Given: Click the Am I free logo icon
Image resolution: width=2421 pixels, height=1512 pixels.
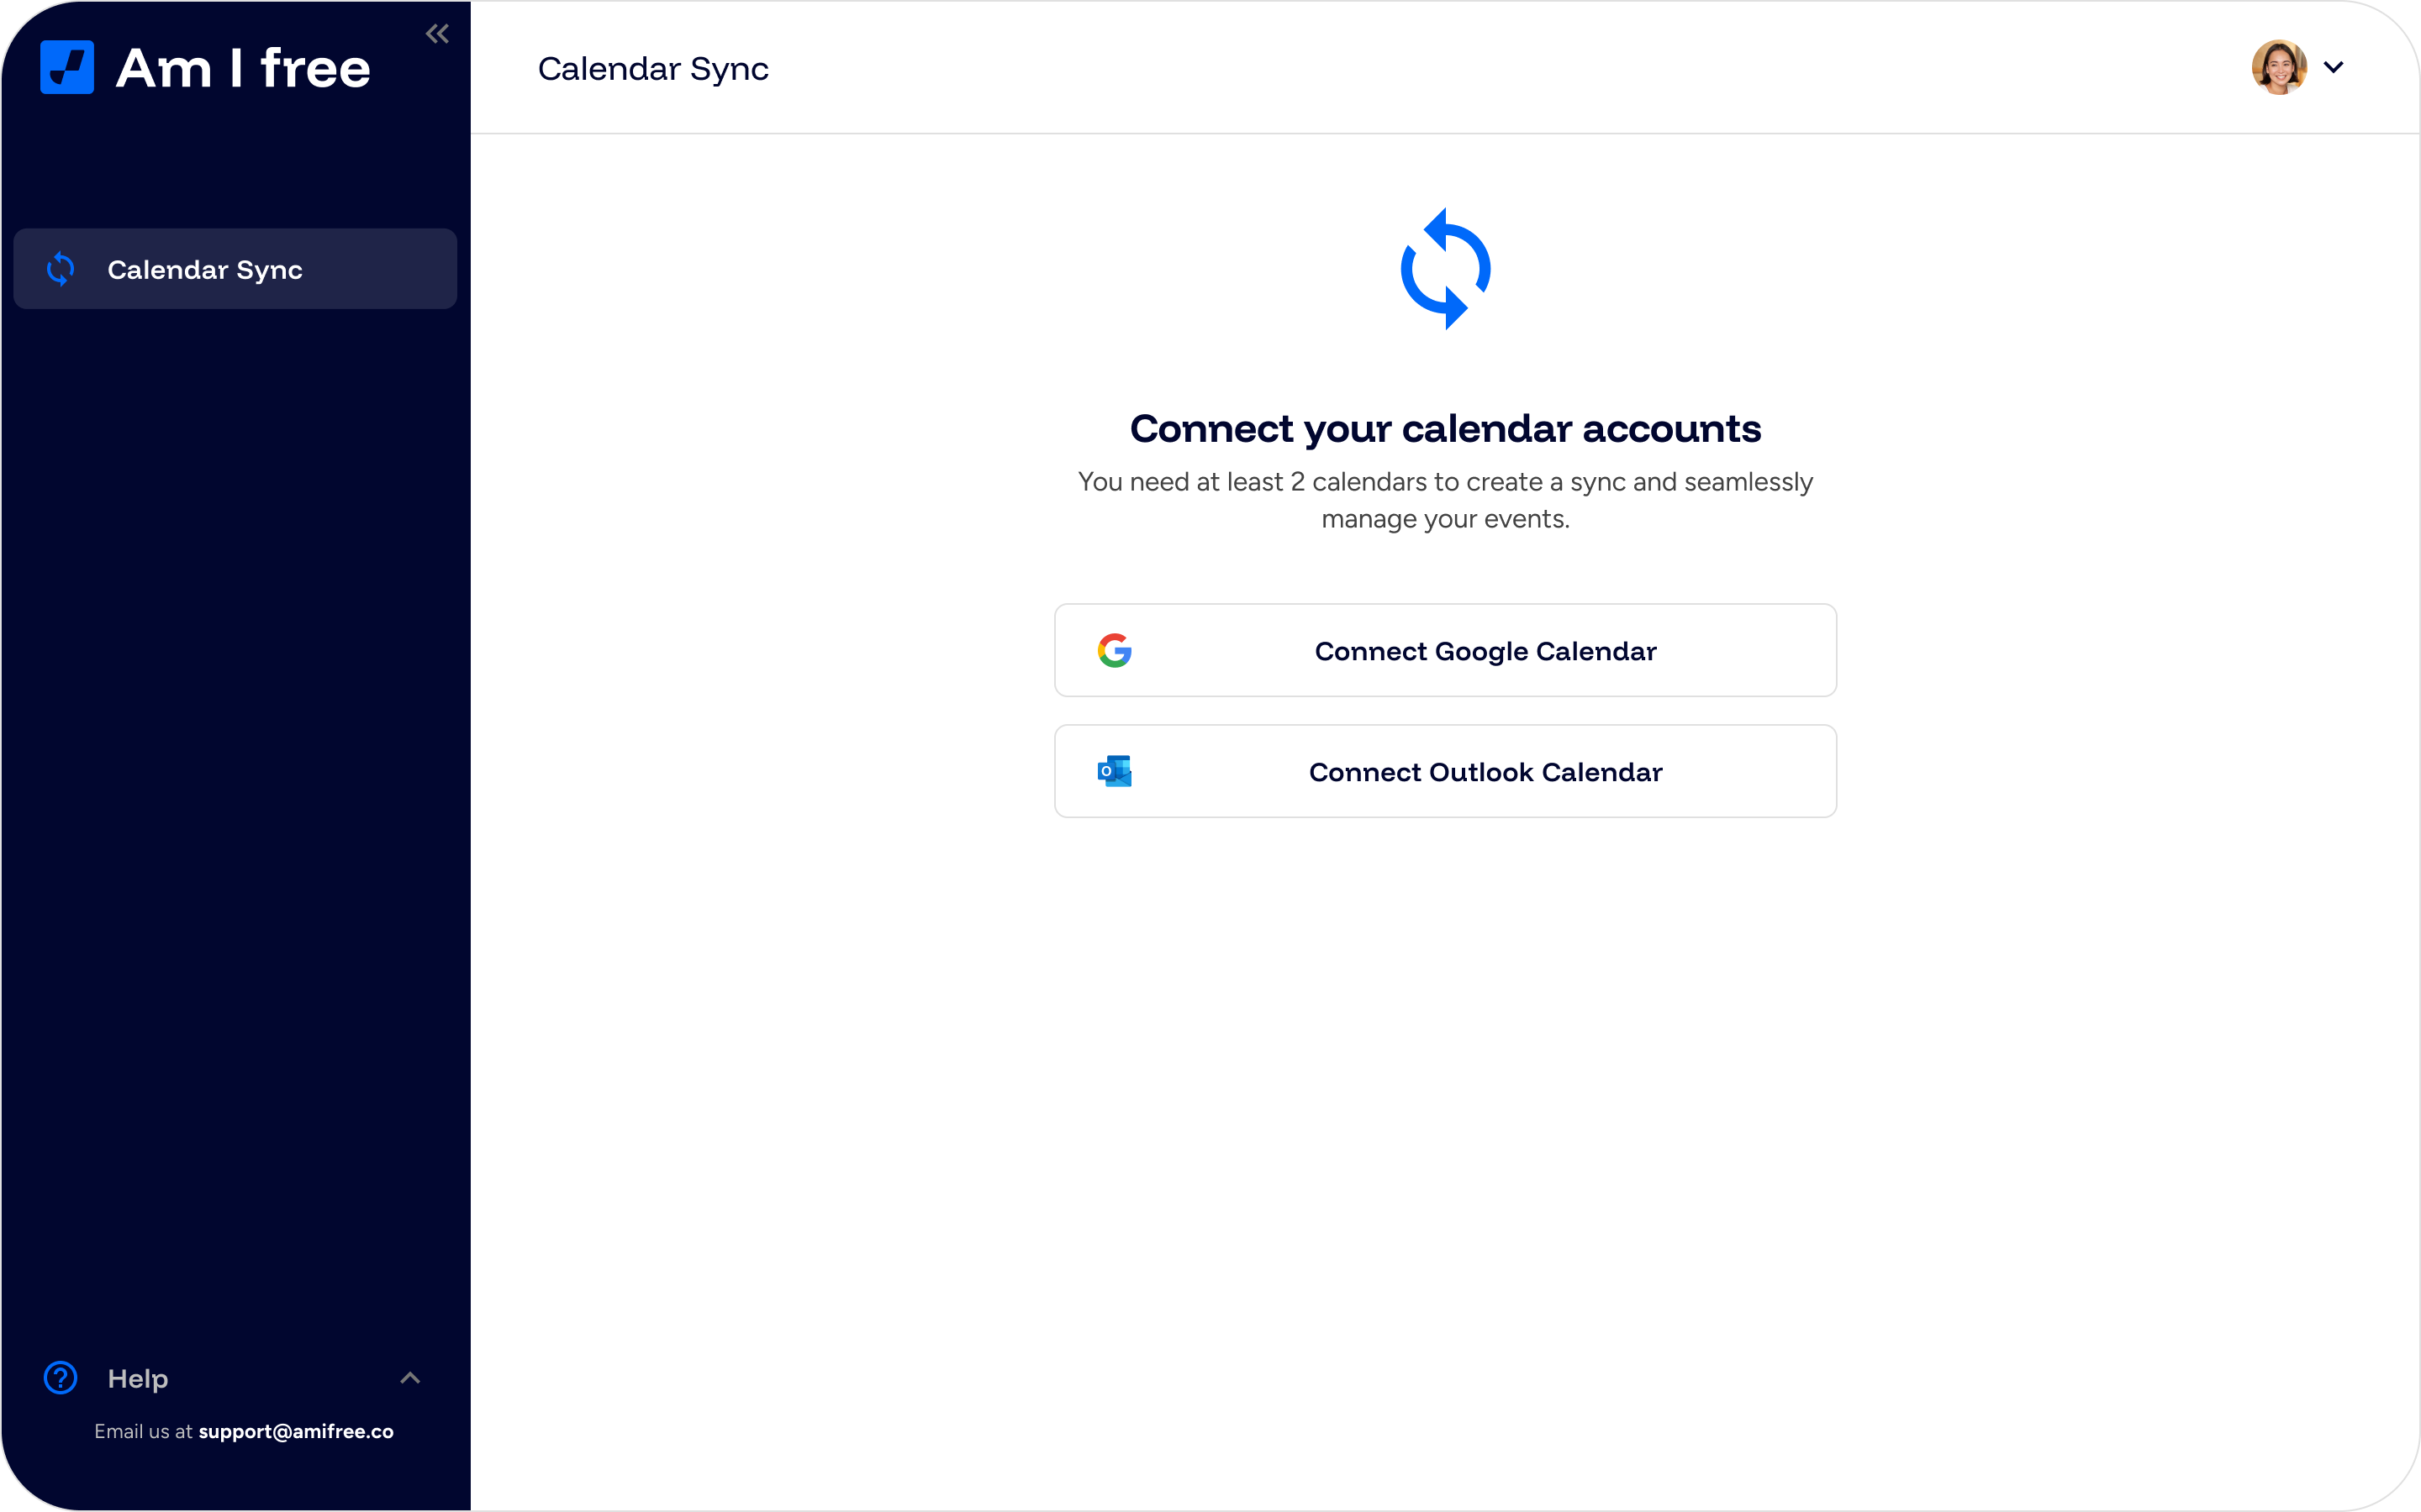Looking at the screenshot, I should click(67, 67).
